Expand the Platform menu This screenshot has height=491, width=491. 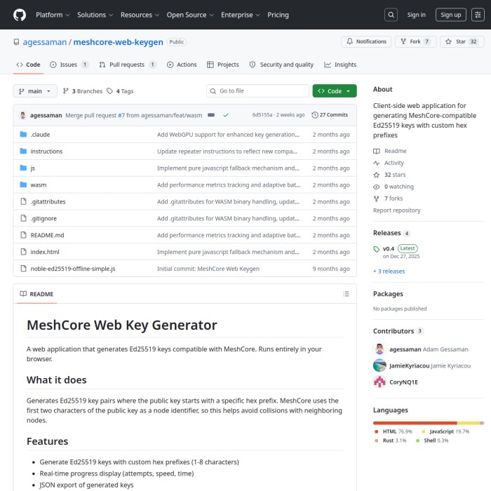[x=53, y=15]
